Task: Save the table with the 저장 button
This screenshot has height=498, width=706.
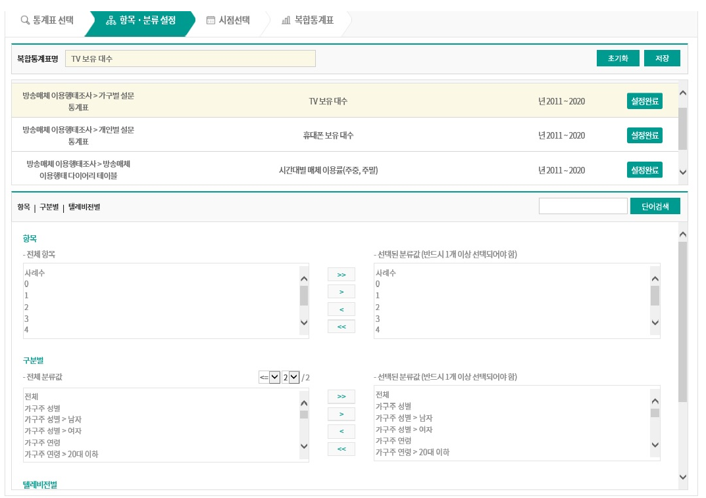Action: click(662, 58)
